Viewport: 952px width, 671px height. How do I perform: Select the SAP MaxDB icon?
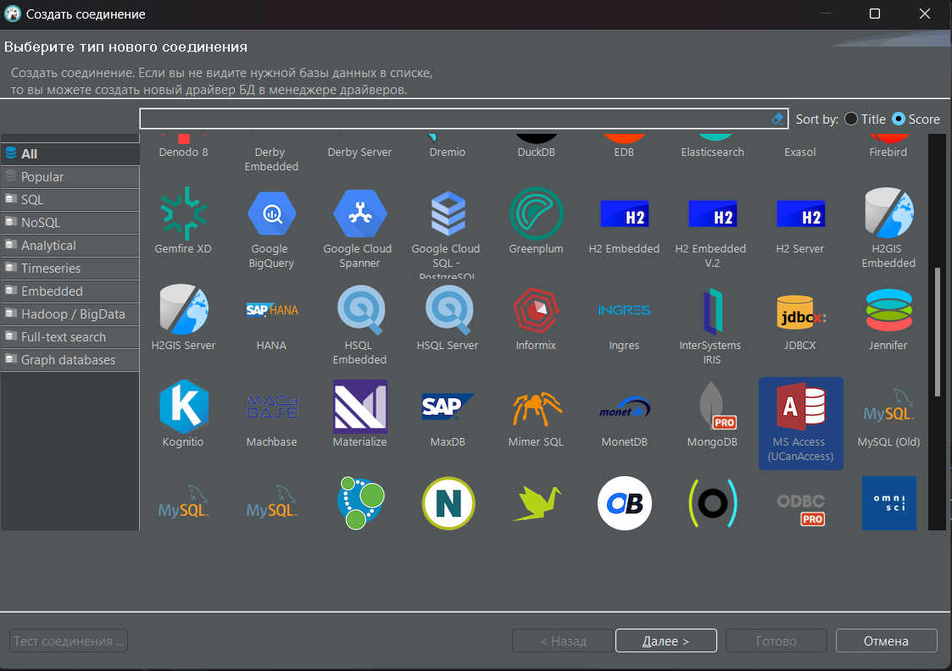448,407
